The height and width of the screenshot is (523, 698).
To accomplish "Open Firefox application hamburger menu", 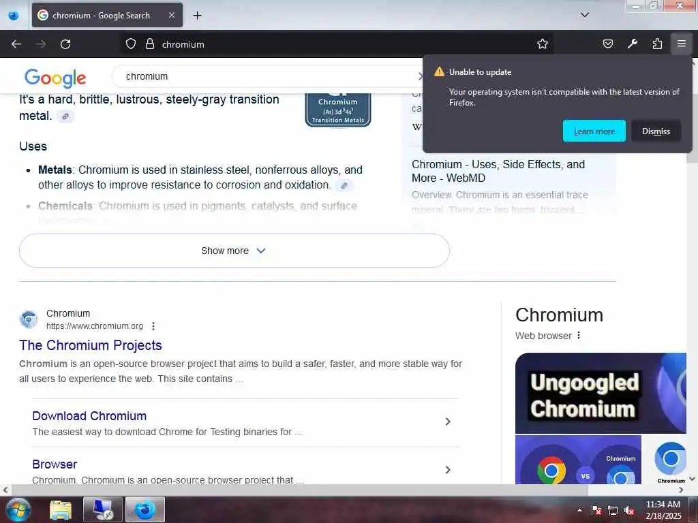I will tap(682, 44).
